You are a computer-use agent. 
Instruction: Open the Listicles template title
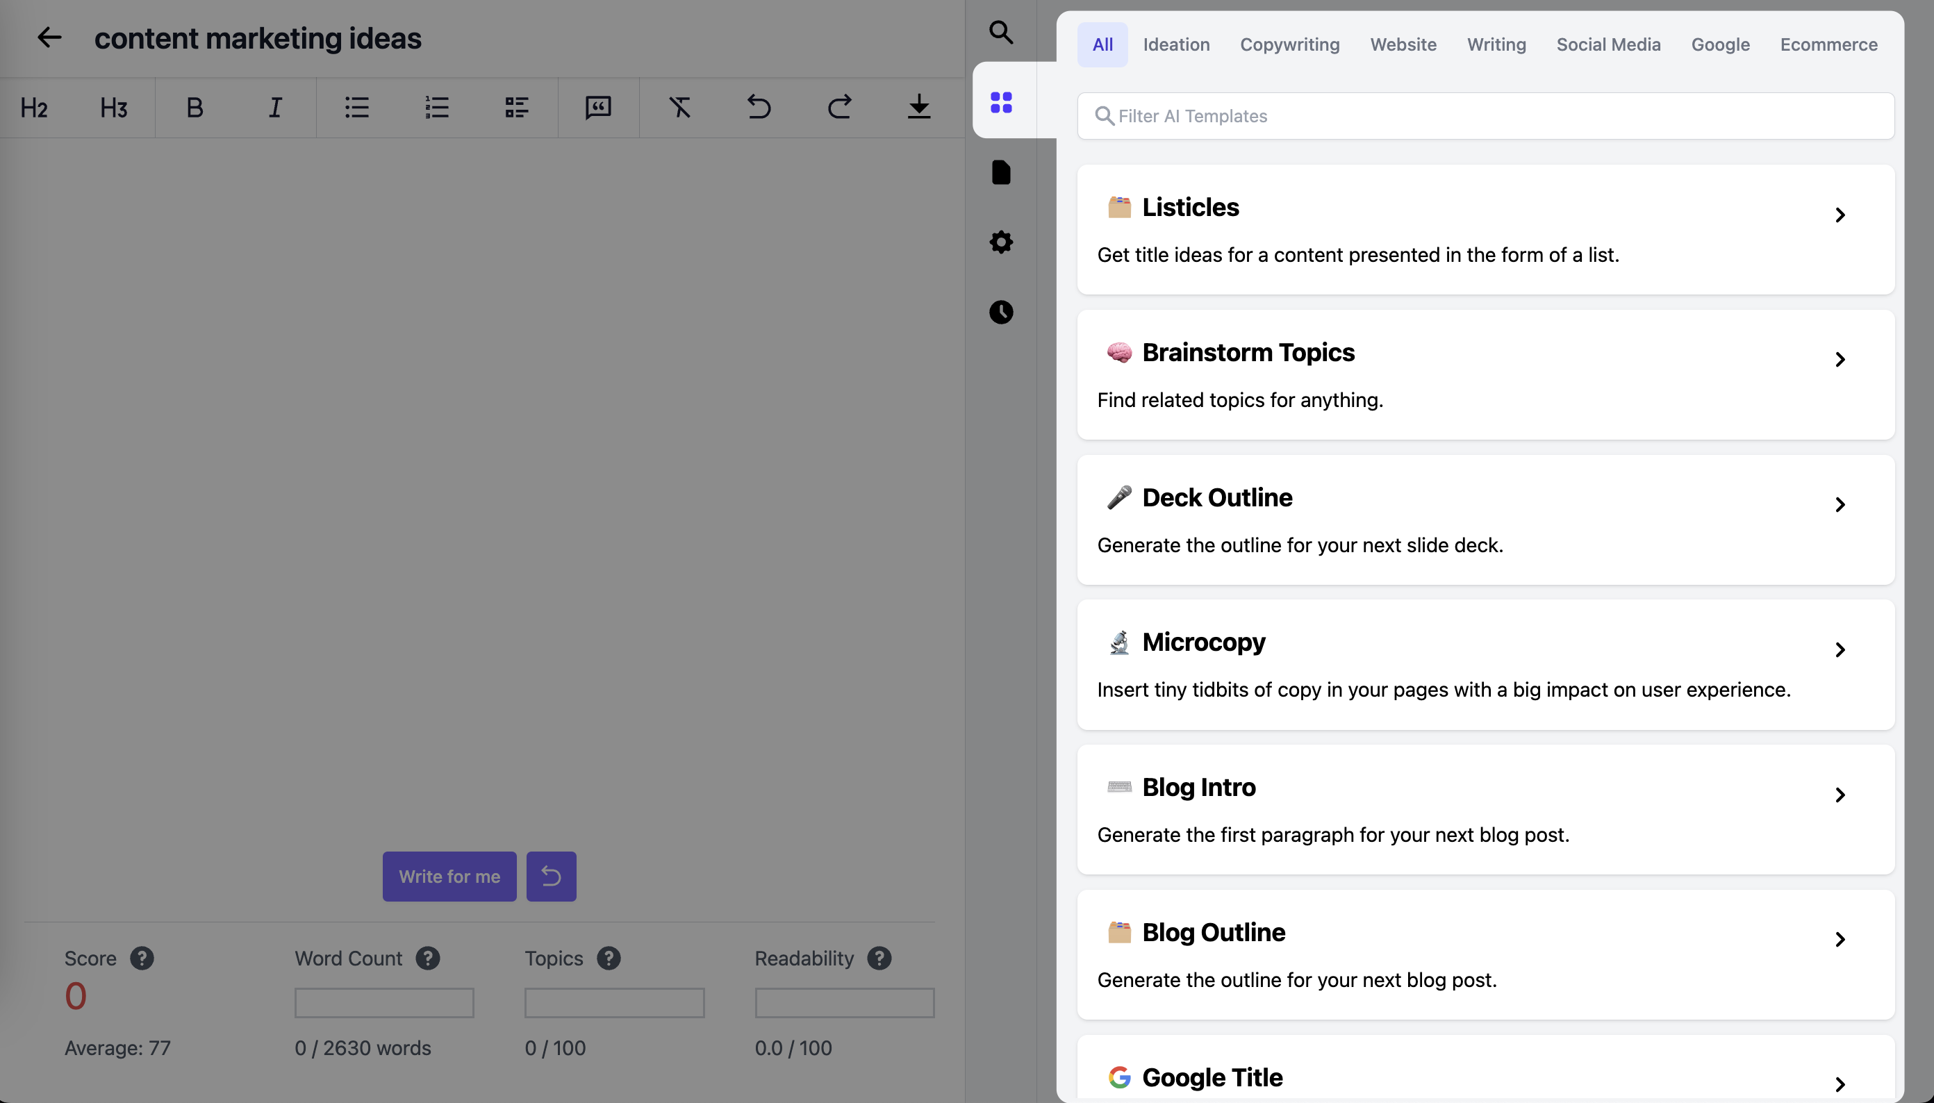click(1190, 207)
